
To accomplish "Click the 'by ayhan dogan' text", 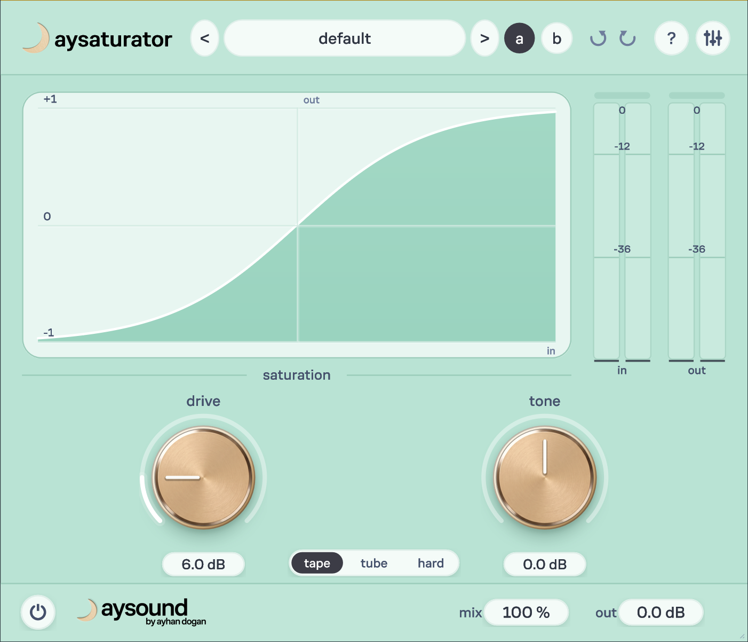I will click(176, 622).
